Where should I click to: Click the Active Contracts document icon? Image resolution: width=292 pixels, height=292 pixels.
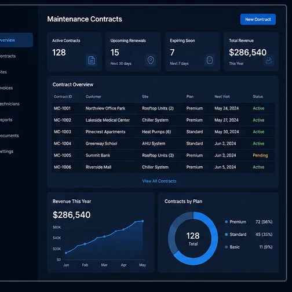pos(92,60)
